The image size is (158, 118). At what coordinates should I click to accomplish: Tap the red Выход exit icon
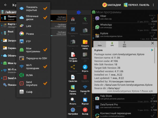tap(85, 110)
